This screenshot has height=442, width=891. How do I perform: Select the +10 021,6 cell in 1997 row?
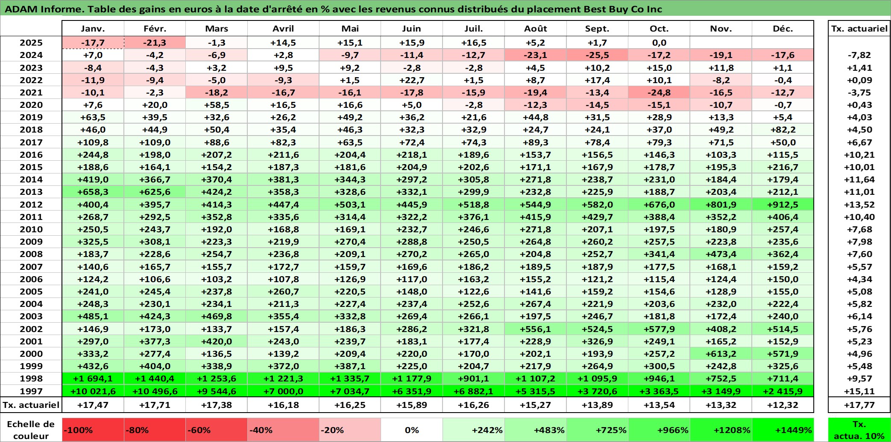point(93,391)
